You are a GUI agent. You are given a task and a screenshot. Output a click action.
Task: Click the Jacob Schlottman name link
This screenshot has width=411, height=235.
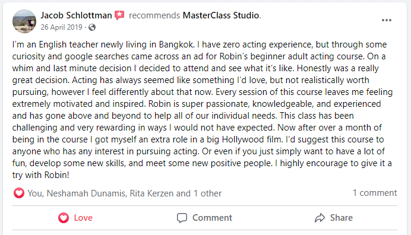click(x=76, y=15)
